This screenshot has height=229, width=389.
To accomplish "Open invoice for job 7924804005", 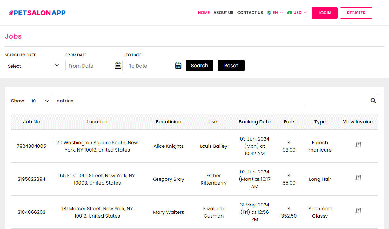I will point(358,145).
